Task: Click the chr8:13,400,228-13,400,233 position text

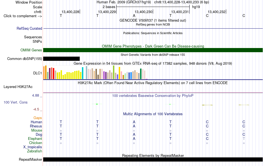Action: (182, 2)
